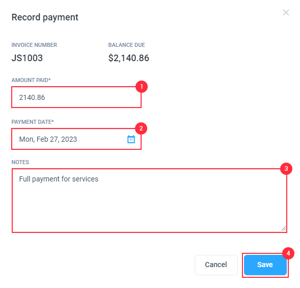Click inside the Notes text area
The image size is (300, 288).
tap(149, 200)
